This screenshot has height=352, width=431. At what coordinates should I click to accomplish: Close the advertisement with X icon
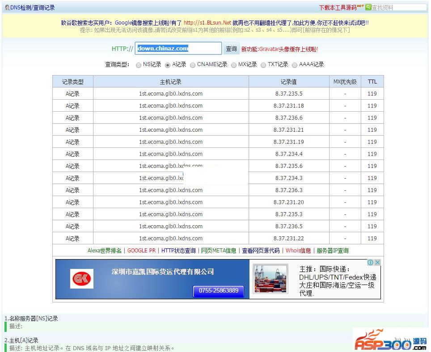coord(377,262)
